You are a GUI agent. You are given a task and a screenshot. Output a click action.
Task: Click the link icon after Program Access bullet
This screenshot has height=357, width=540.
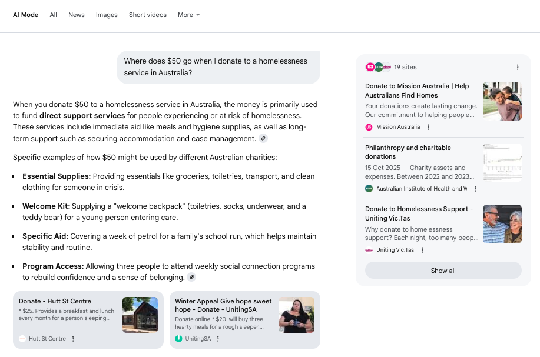coord(191,277)
